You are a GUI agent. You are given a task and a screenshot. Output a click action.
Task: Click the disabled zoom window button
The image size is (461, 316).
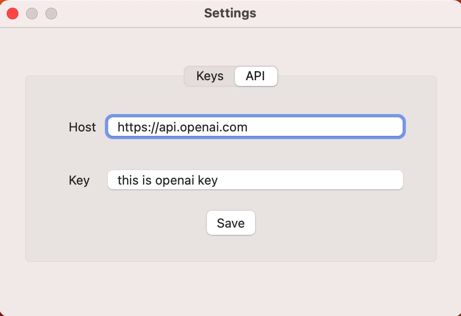pos(51,14)
